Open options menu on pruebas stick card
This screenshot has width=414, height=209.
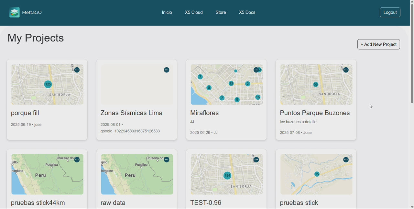[x=346, y=160]
